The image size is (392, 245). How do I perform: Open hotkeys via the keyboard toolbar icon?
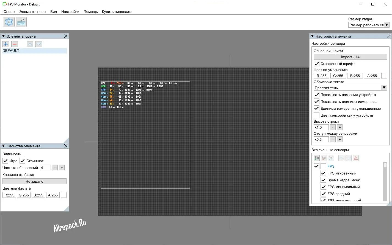click(21, 22)
